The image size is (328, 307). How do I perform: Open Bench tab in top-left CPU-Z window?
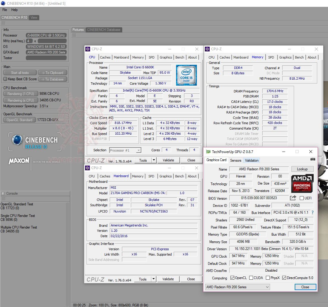point(180,57)
